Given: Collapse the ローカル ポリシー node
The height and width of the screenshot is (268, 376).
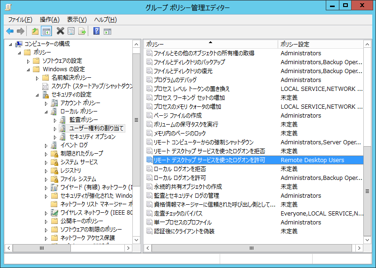Looking at the screenshot, I should click(x=46, y=112).
